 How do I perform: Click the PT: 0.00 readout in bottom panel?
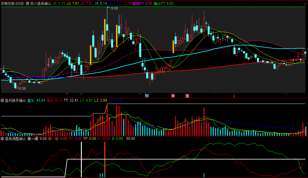(75, 139)
